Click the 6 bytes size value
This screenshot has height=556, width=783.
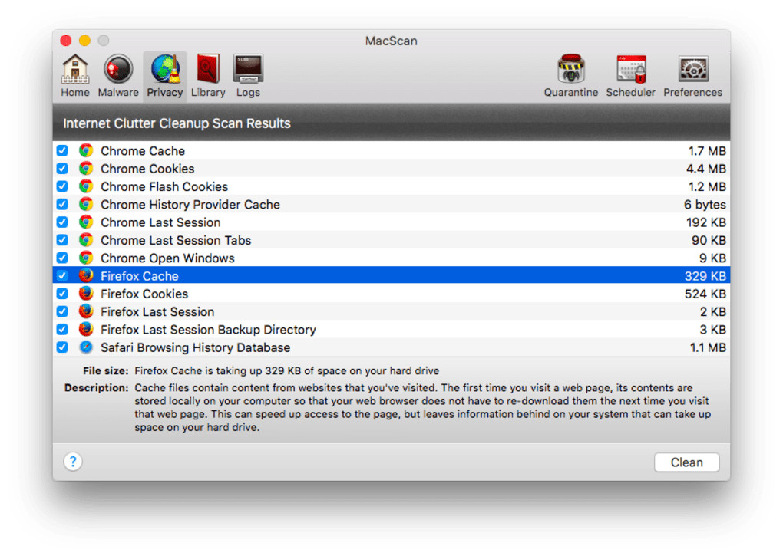pos(705,205)
